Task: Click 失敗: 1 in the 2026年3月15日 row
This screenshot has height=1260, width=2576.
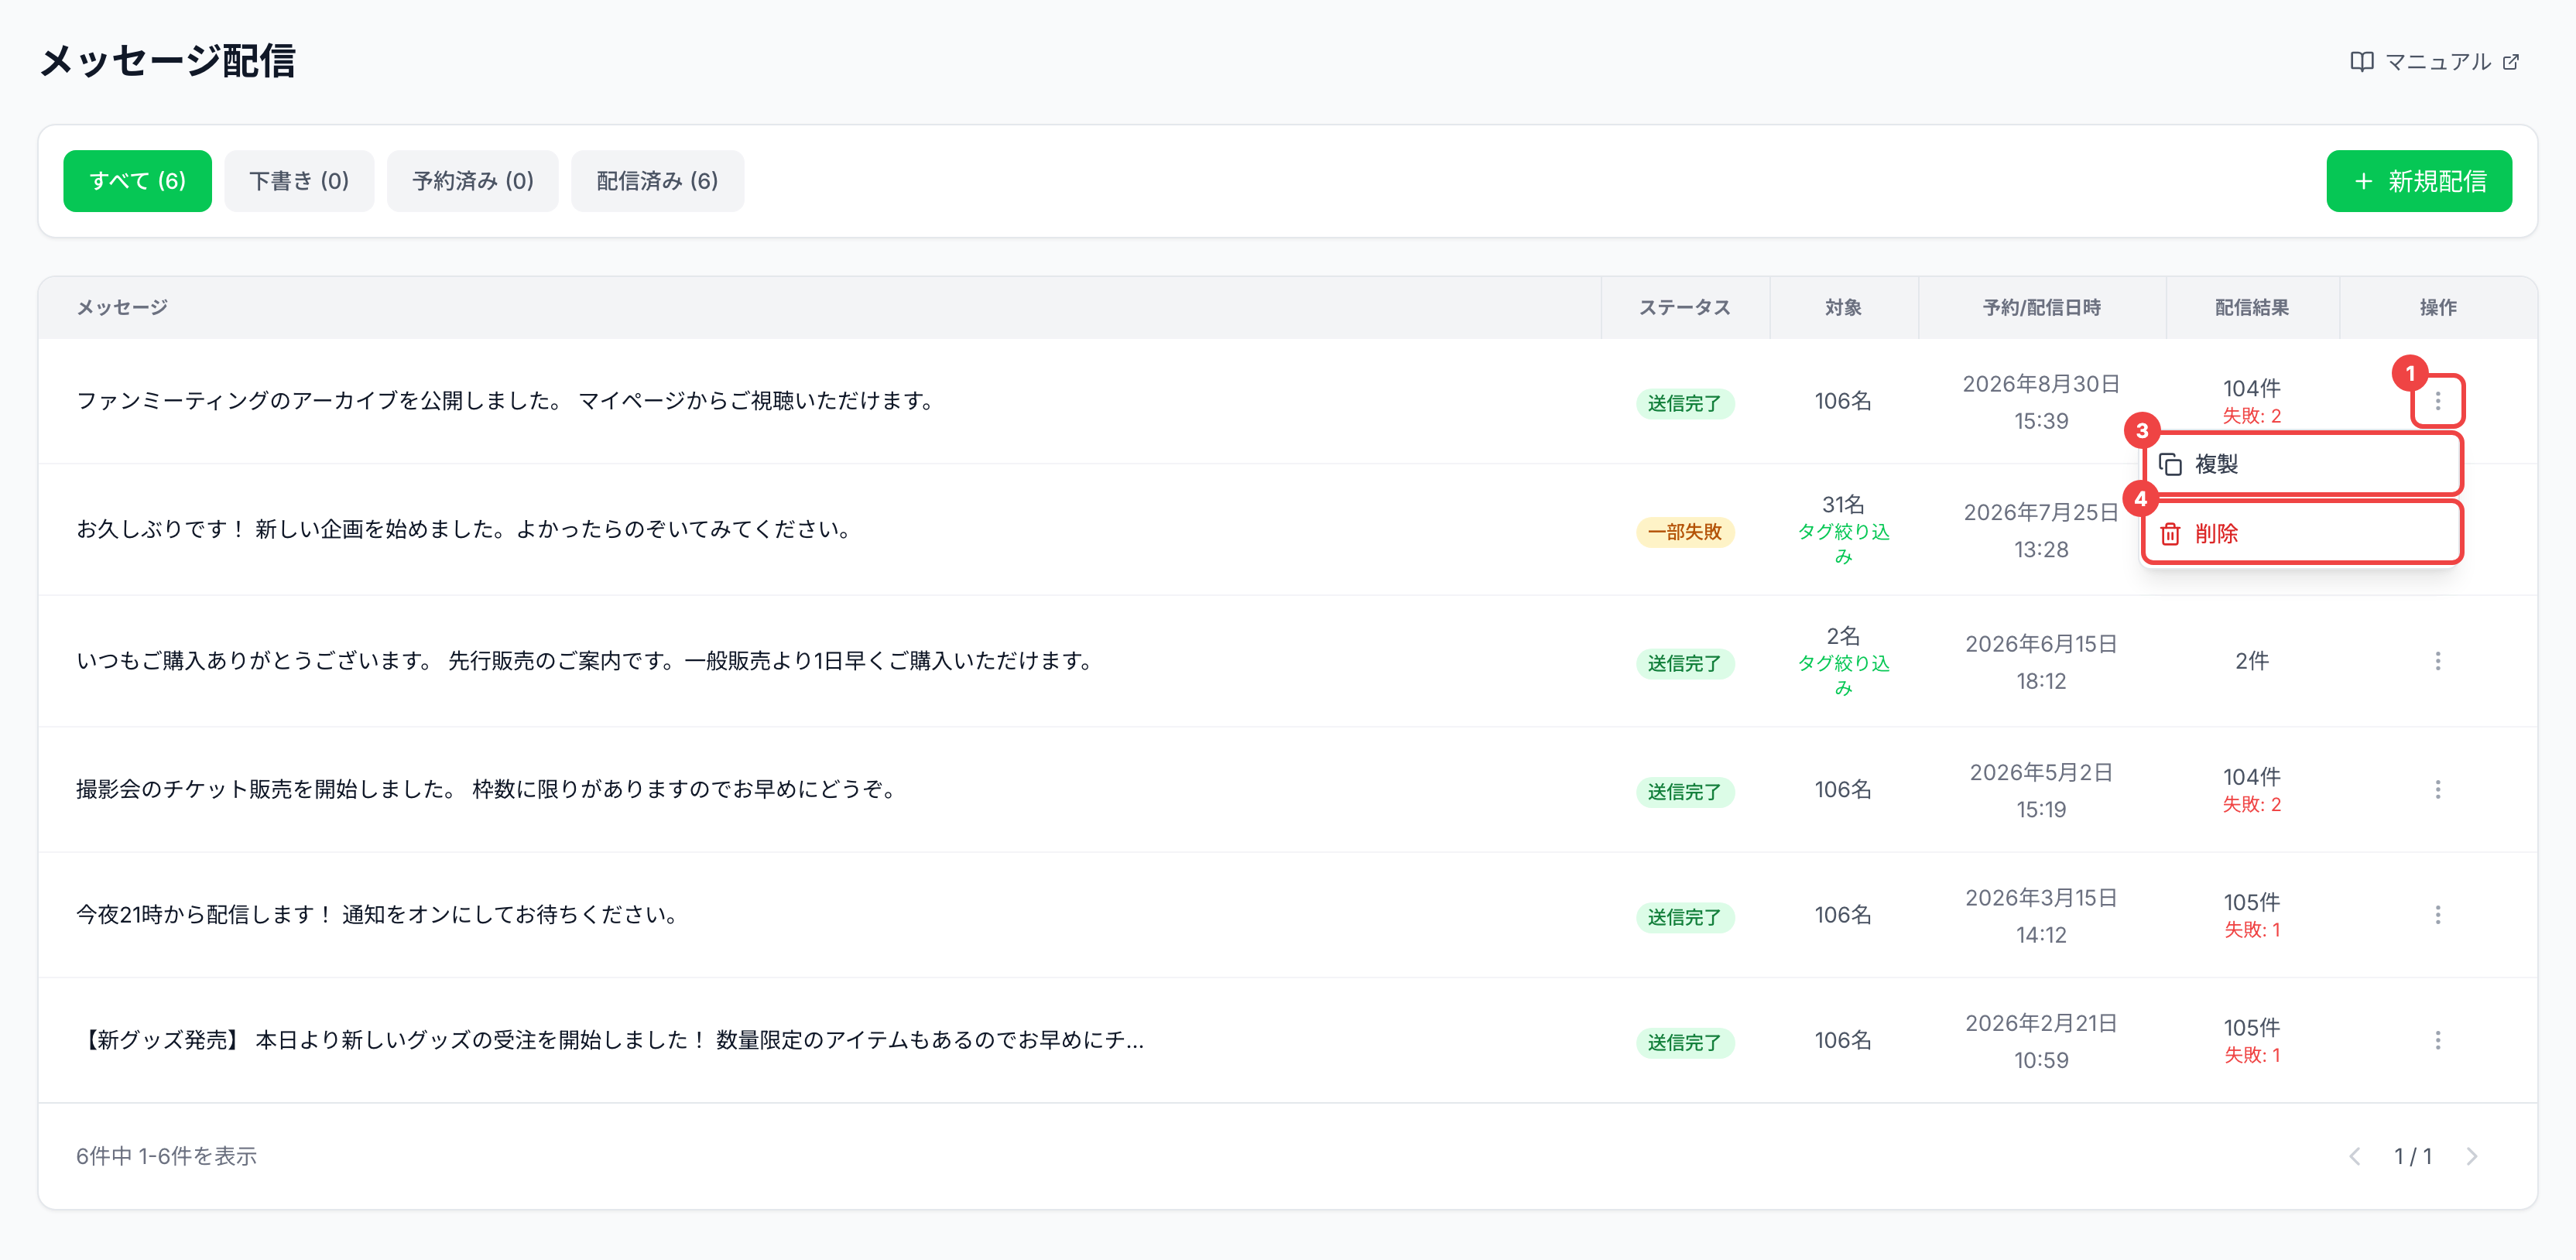Action: 2251,930
